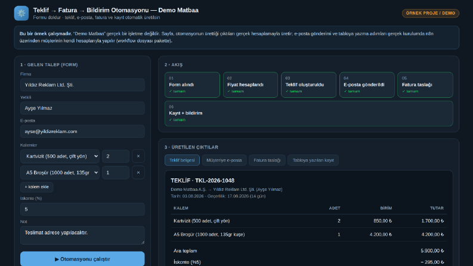Viewport: 473px width, 266px height.
Task: Click the Yetkili field with Ayşe Yılmaz
Action: point(82,108)
